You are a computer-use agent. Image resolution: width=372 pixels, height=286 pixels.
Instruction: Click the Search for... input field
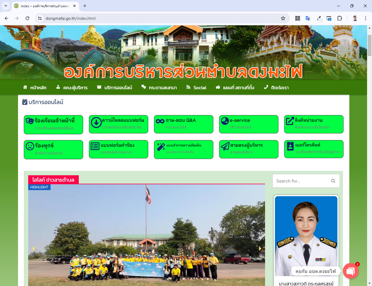tap(301, 181)
